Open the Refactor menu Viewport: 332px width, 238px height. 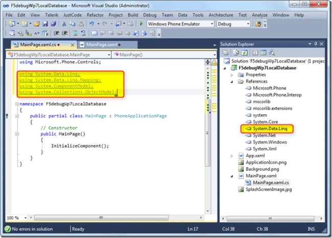click(x=95, y=15)
